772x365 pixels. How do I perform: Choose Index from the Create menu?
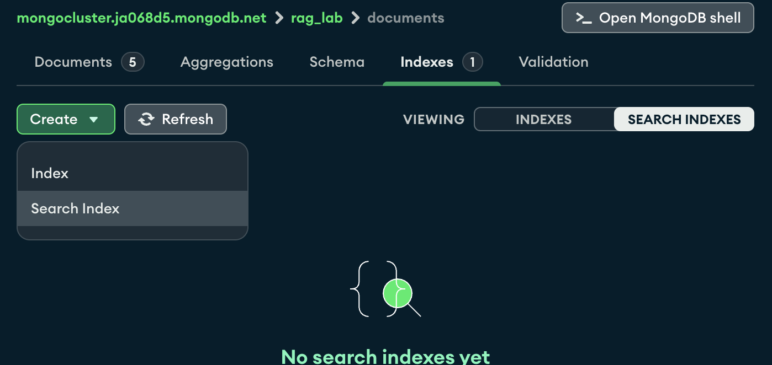point(133,173)
